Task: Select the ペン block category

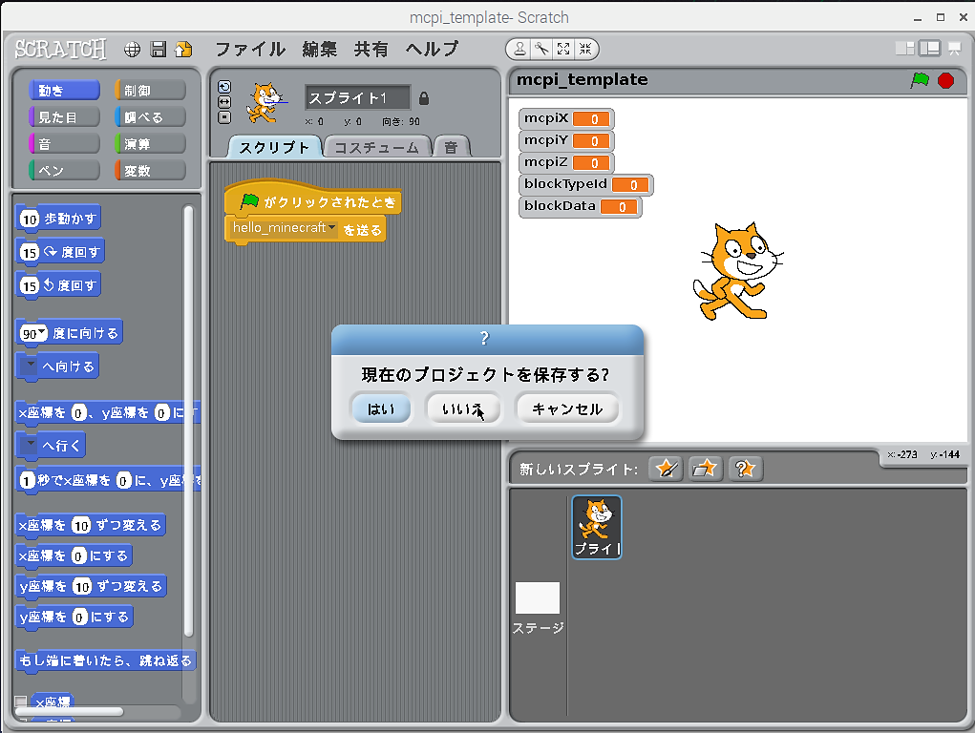Action: (x=64, y=170)
